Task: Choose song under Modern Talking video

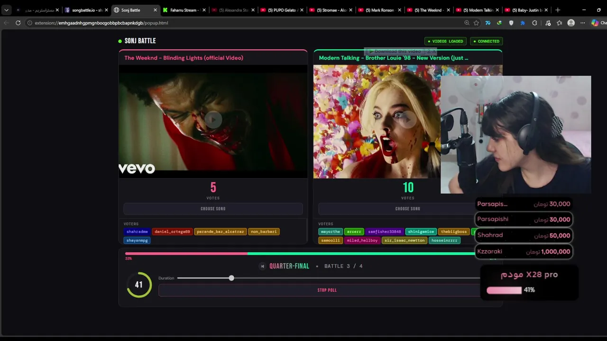Action: point(408,209)
